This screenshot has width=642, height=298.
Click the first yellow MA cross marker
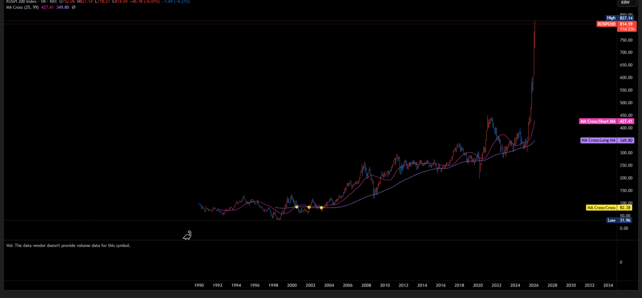coord(297,207)
